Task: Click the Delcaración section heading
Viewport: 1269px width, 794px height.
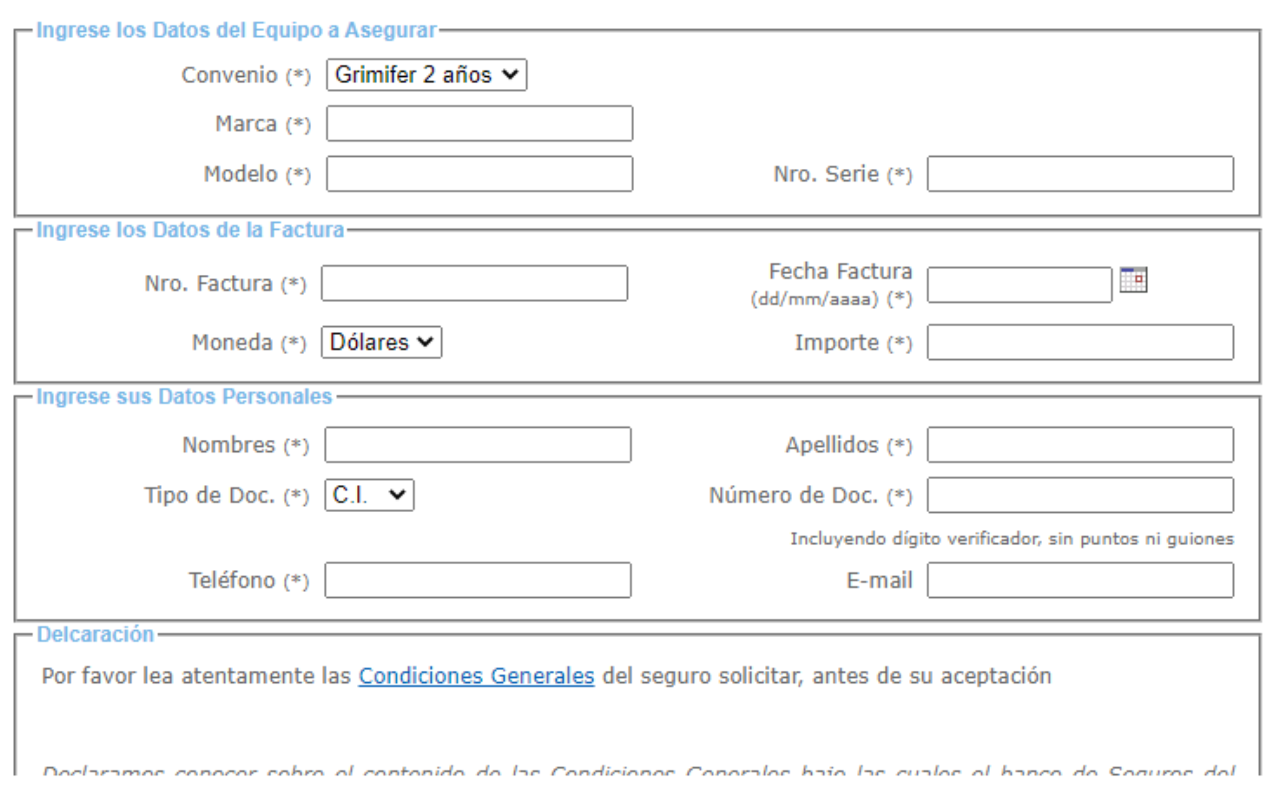Action: pos(95,634)
